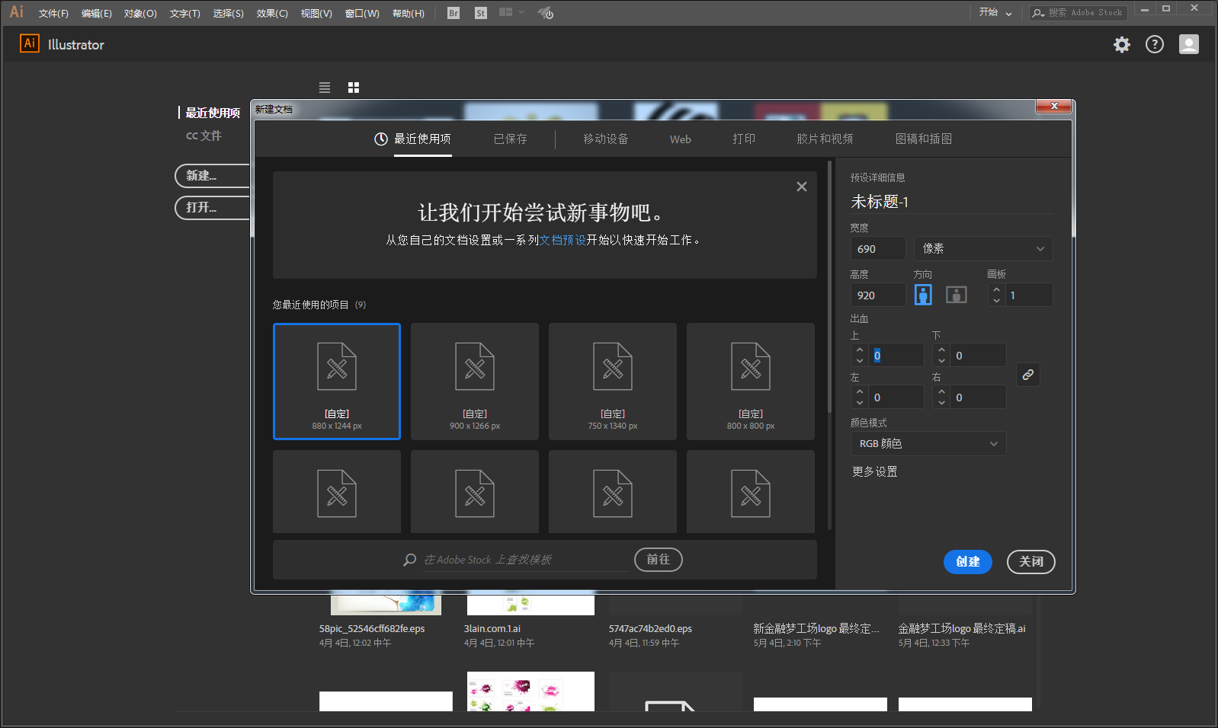Select CC 文件 in sidebar
The image size is (1218, 728).
[x=204, y=136]
